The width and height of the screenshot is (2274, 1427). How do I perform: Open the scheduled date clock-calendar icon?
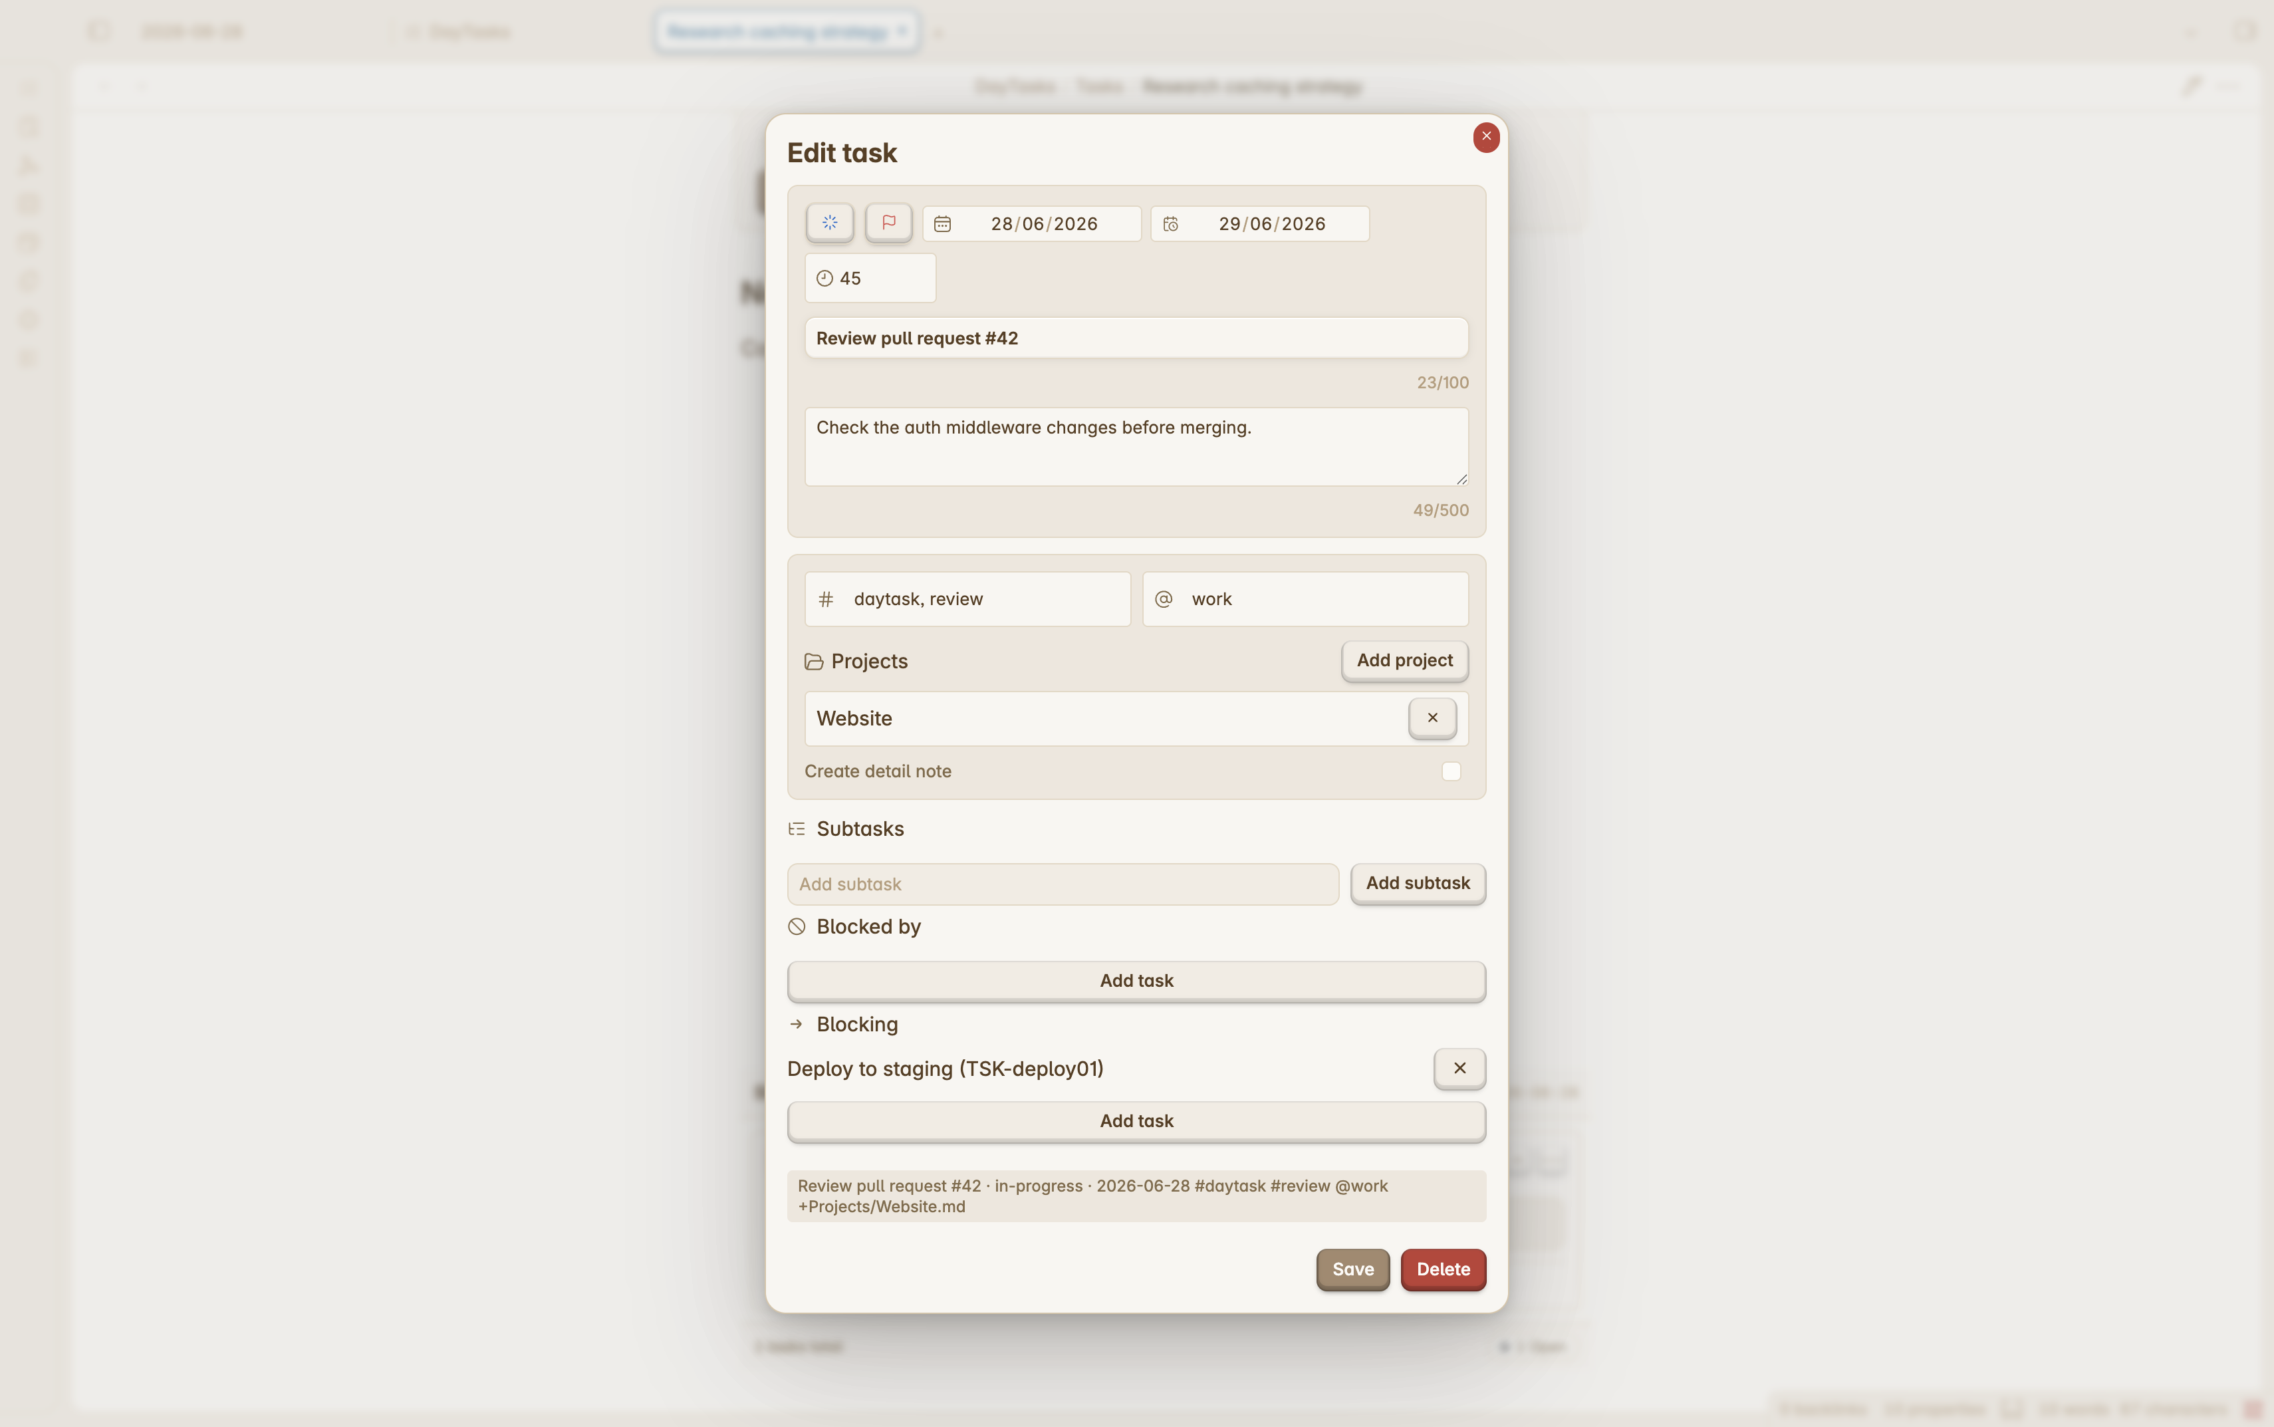click(1170, 223)
